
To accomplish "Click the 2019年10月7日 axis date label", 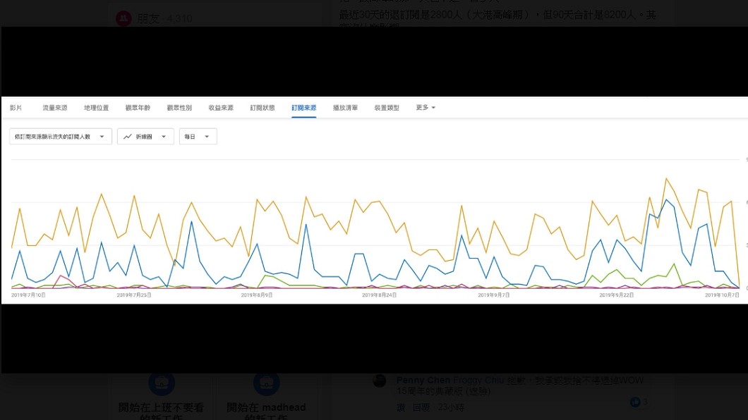I will pyautogui.click(x=722, y=295).
